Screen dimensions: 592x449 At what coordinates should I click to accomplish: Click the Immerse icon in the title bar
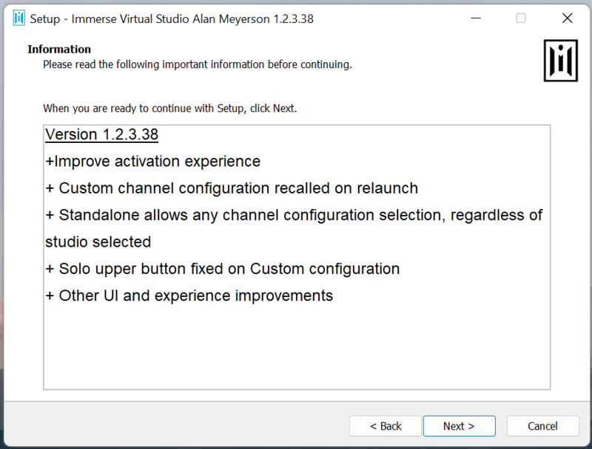pyautogui.click(x=18, y=19)
